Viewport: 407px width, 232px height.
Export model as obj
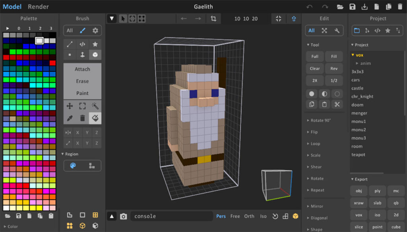click(359, 191)
